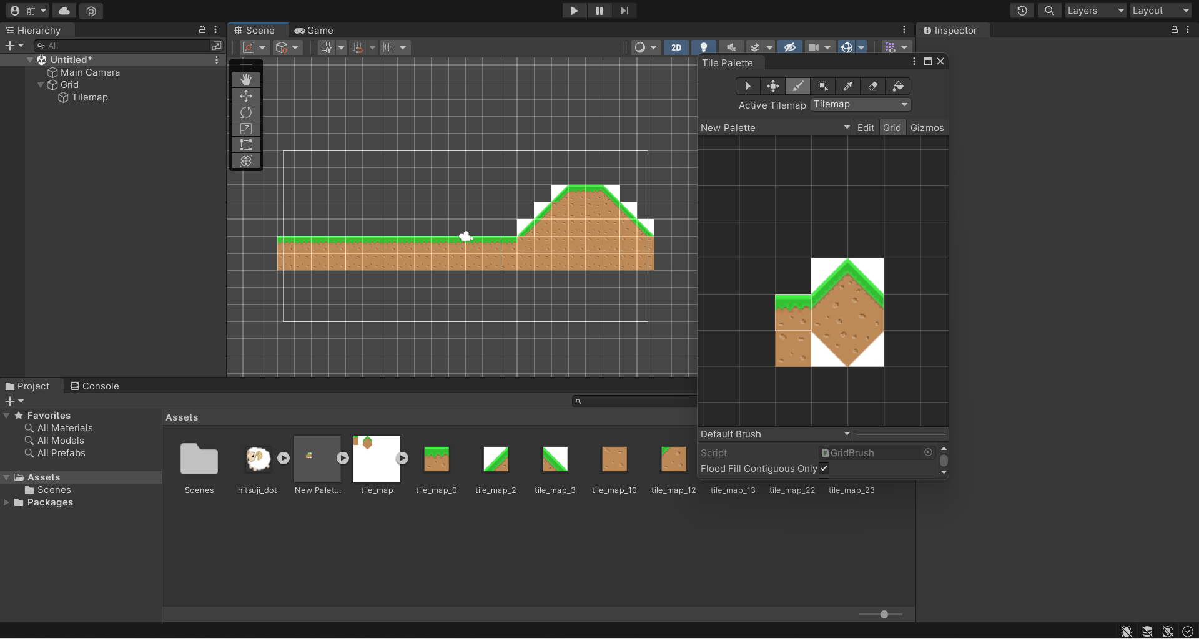The image size is (1199, 639).
Task: Uncheck Flood Fill Contiguous Only
Action: tap(824, 468)
